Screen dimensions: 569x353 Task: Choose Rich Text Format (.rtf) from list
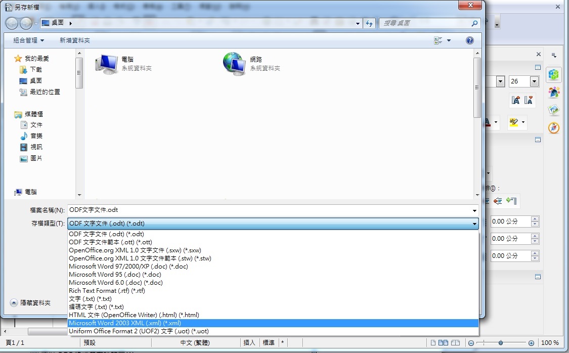106,291
